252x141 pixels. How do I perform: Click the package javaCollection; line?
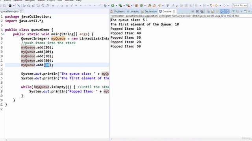(x=28, y=16)
